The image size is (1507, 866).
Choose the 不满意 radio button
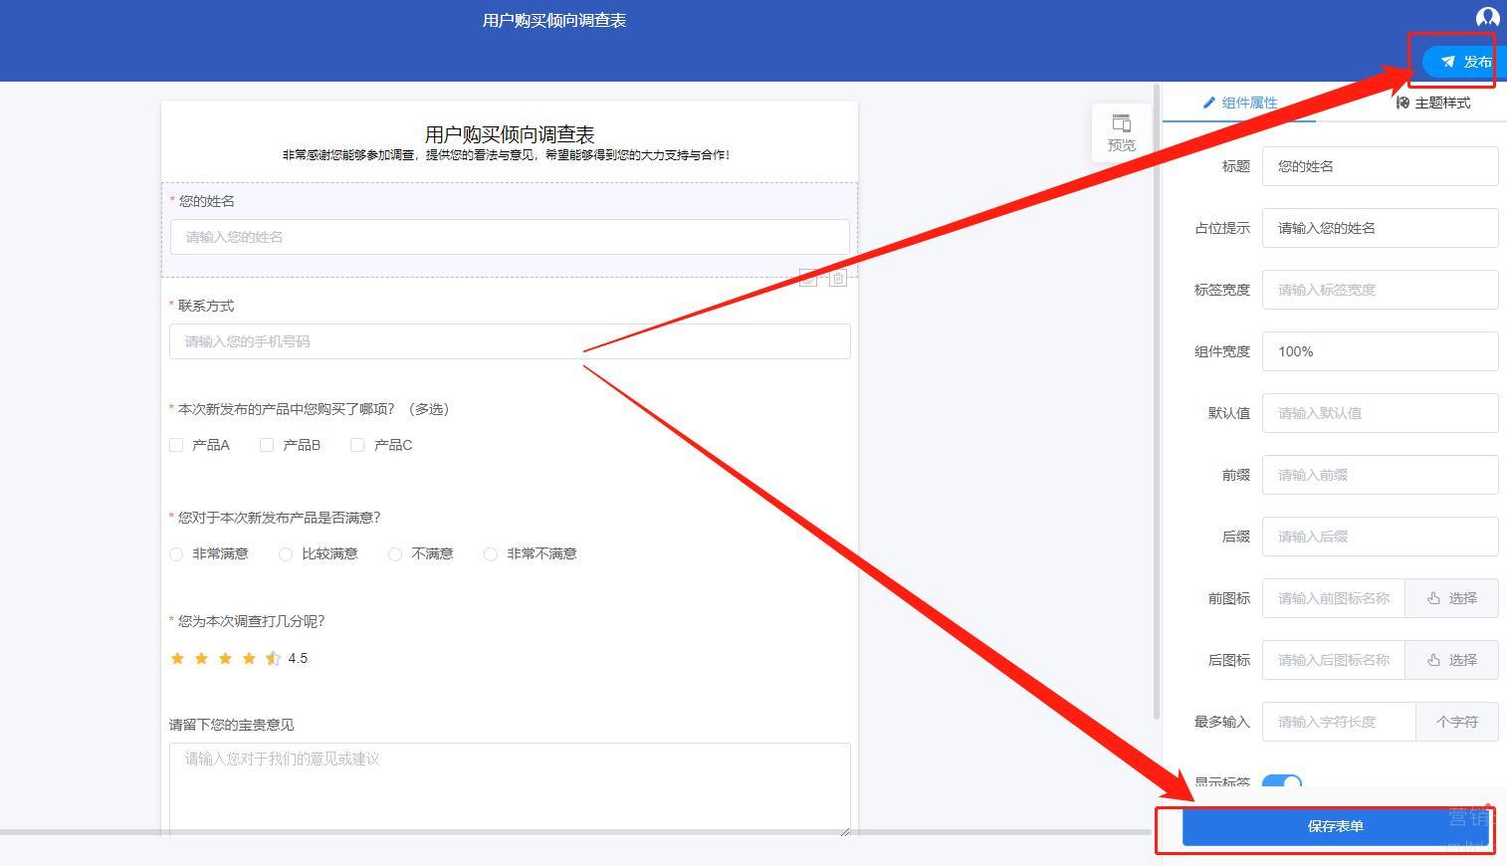click(x=395, y=554)
